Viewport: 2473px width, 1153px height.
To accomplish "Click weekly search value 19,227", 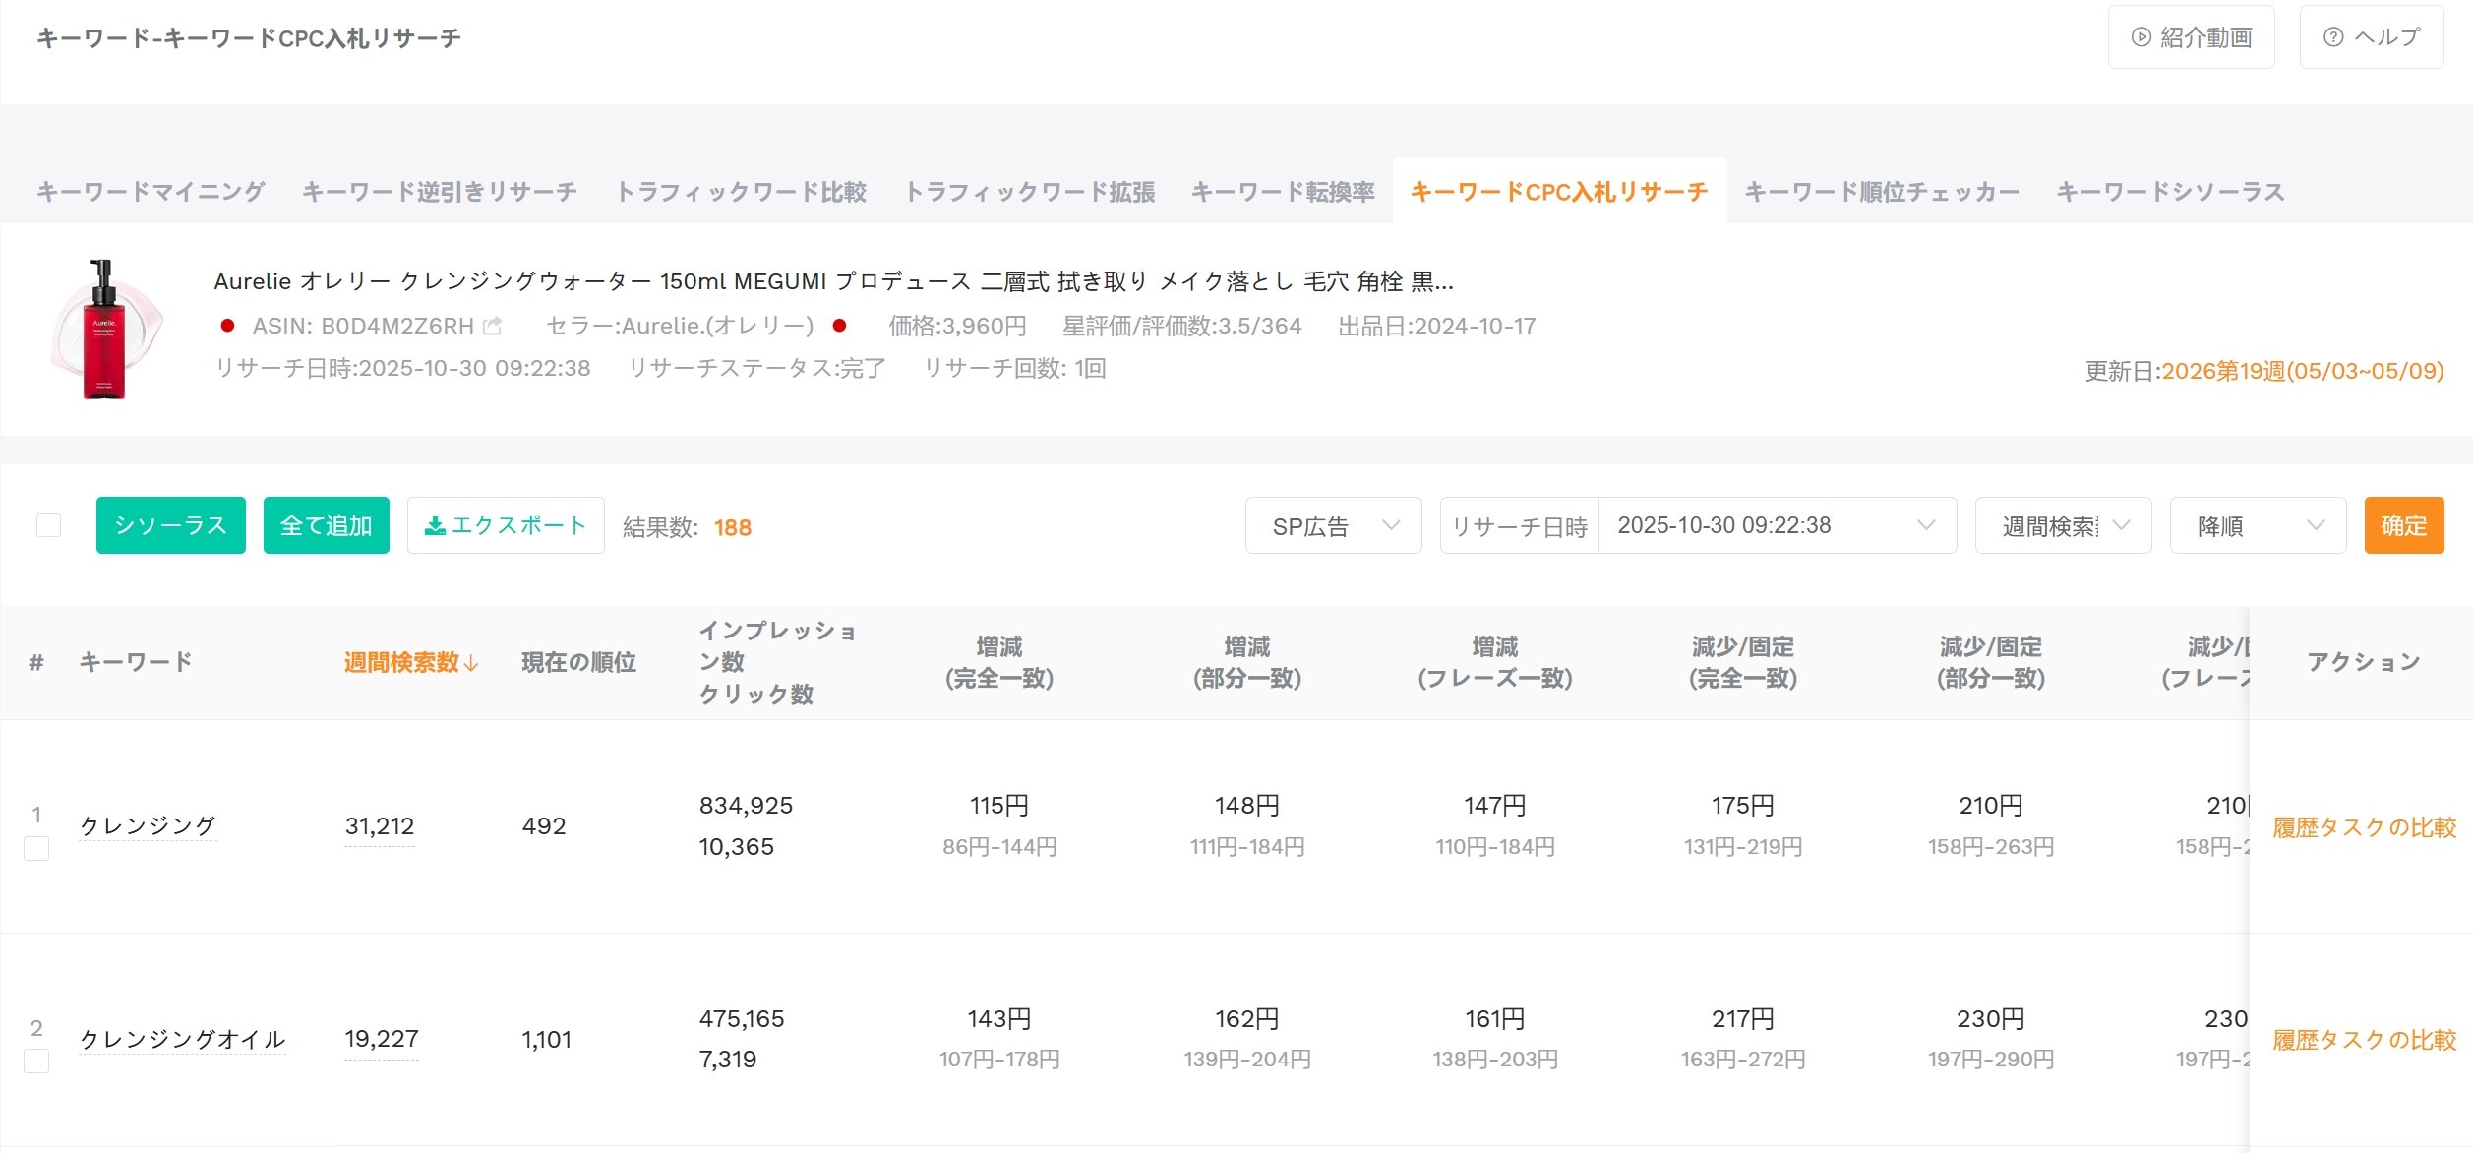I will point(382,1039).
